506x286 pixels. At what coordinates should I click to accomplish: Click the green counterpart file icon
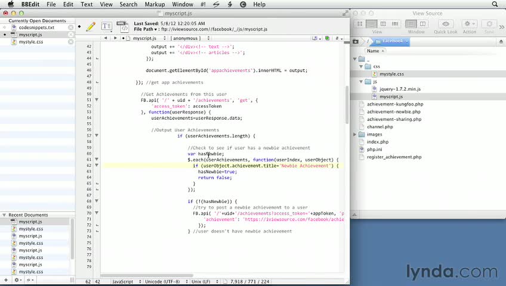pyautogui.click(x=327, y=38)
